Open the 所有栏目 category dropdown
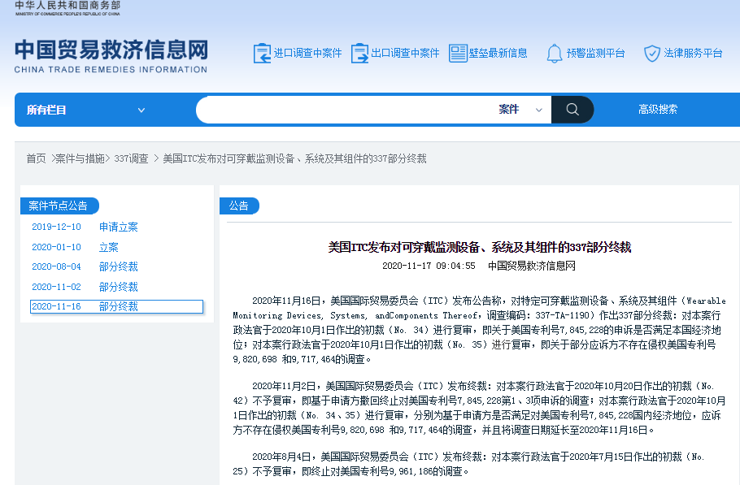The width and height of the screenshot is (740, 485). [86, 110]
